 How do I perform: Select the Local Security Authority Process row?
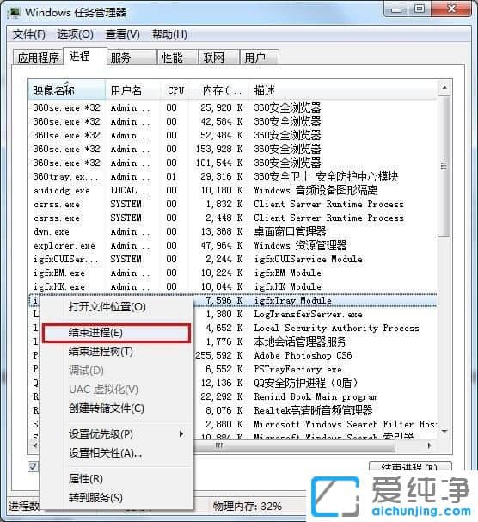(315, 328)
